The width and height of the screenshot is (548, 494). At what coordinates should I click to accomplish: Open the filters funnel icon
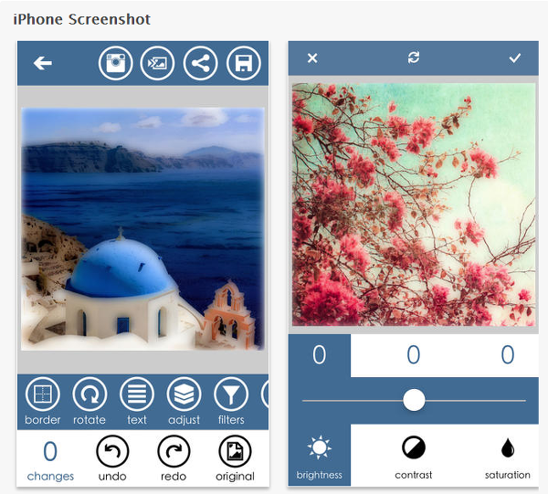point(231,394)
